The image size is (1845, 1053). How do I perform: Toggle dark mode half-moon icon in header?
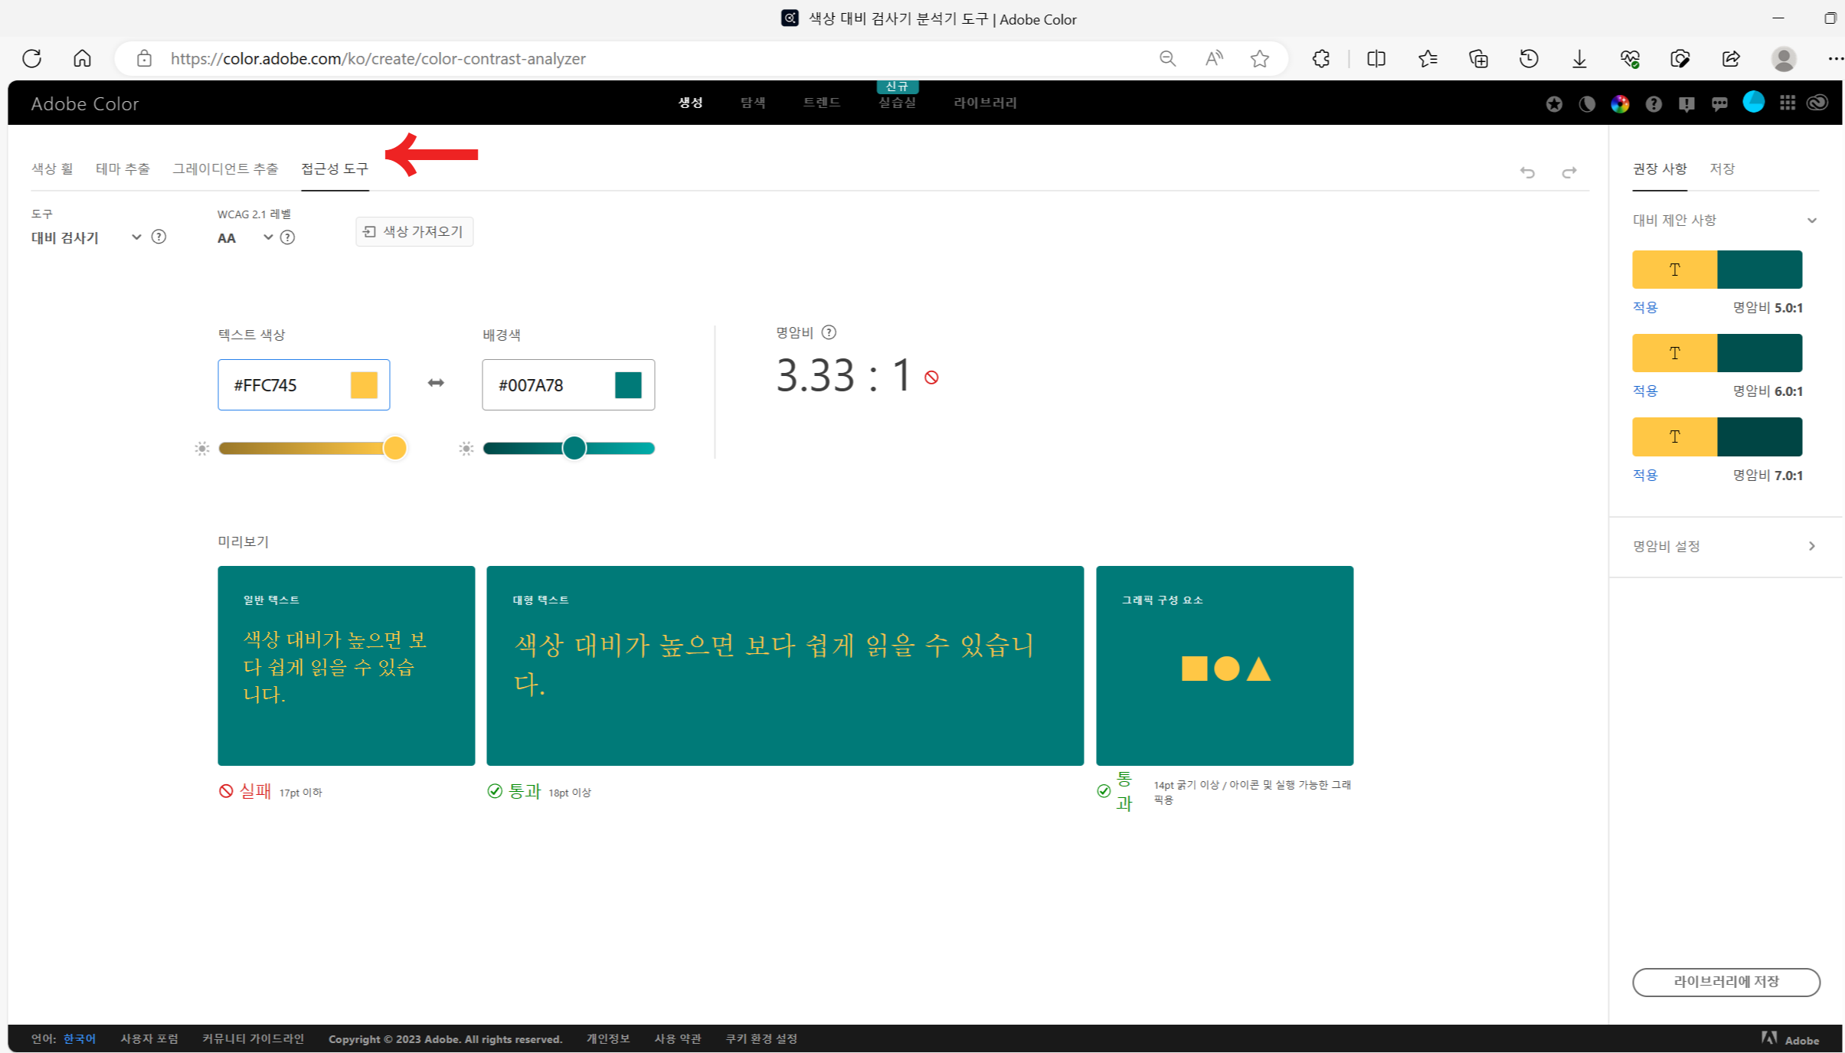(x=1587, y=103)
